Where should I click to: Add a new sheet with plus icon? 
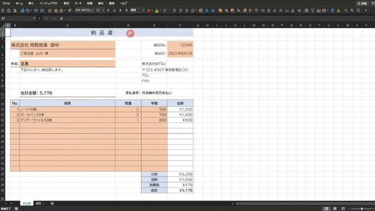coord(52,203)
